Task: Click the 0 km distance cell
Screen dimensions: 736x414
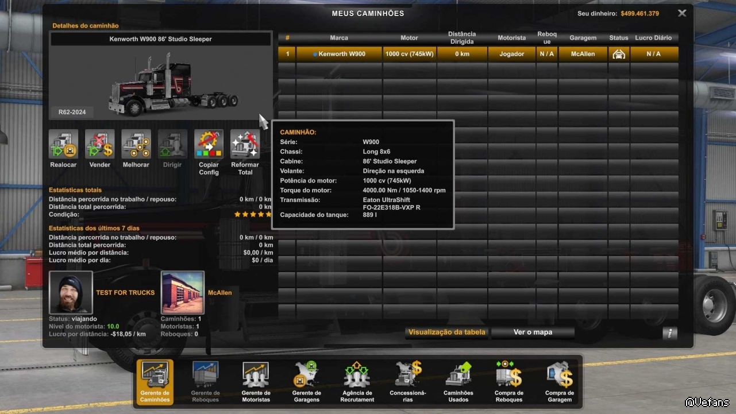Action: pyautogui.click(x=462, y=54)
